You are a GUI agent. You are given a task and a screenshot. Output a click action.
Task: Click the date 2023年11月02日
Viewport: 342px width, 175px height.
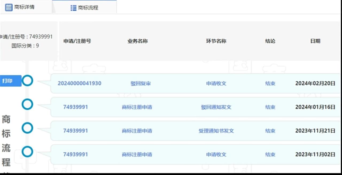pos(315,154)
